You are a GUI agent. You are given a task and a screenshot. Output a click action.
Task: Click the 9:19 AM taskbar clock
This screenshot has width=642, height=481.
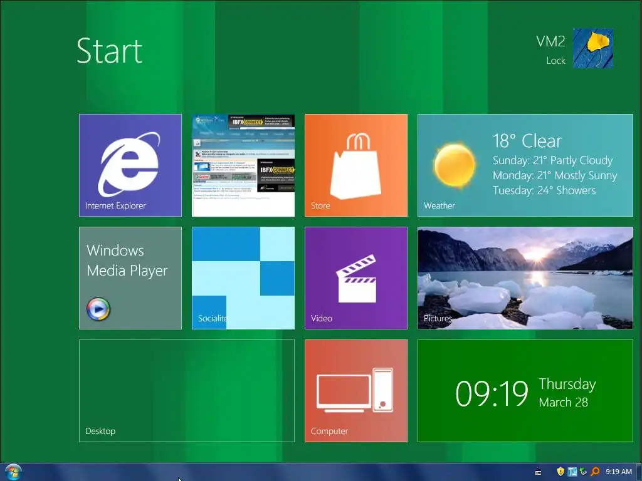pos(619,472)
